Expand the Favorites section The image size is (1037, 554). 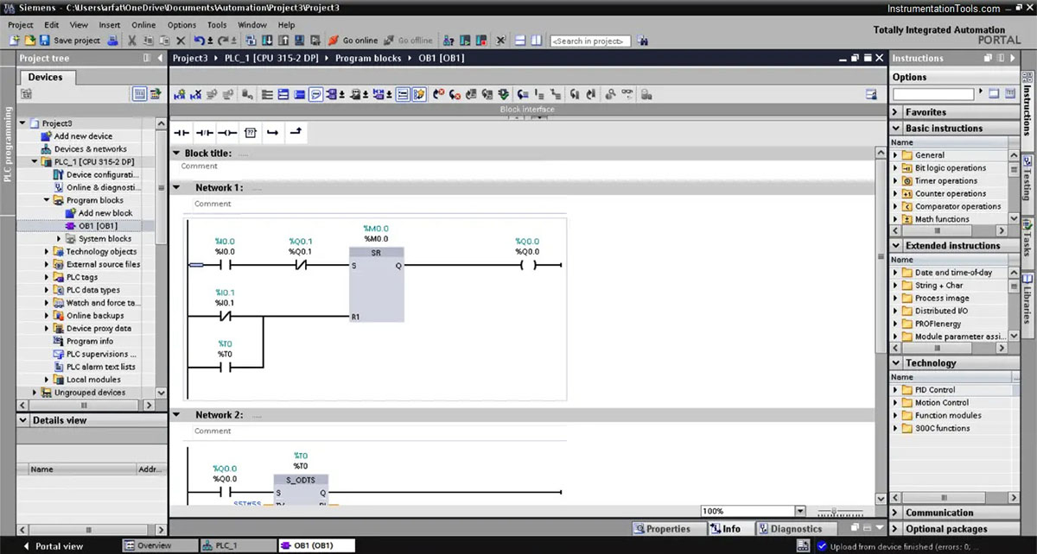[895, 112]
